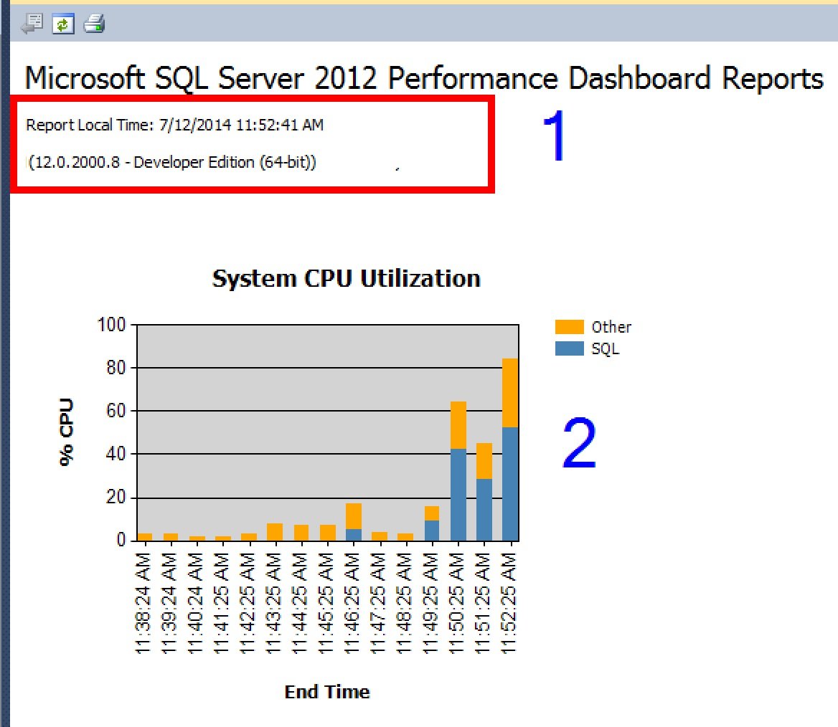The image size is (838, 727).
Task: Click the orange bar at 11:45:25 AM
Action: 328,533
